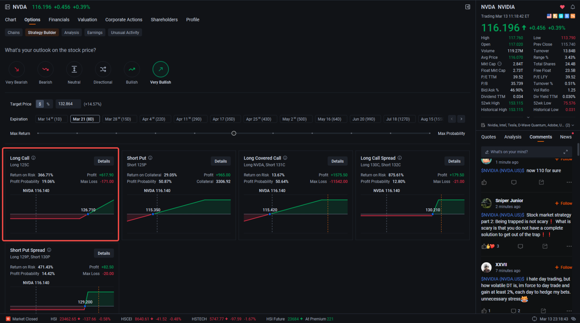
Task: Switch to Unusual Activity sub-tab
Action: [x=125, y=33]
